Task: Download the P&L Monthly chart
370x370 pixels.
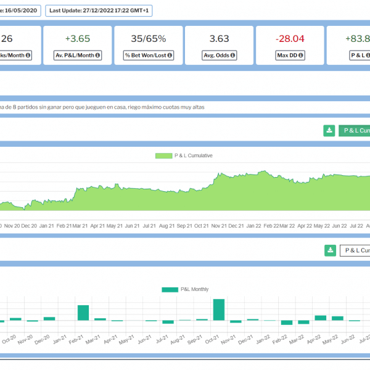Action: click(x=331, y=250)
